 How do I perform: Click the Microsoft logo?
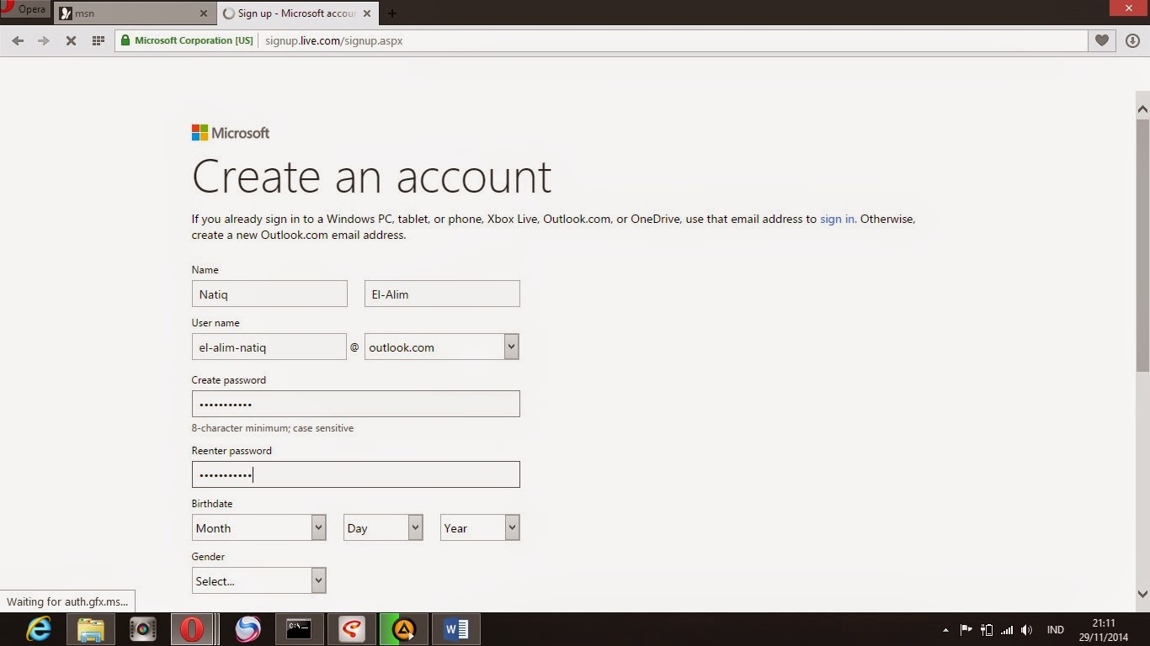[x=231, y=133]
